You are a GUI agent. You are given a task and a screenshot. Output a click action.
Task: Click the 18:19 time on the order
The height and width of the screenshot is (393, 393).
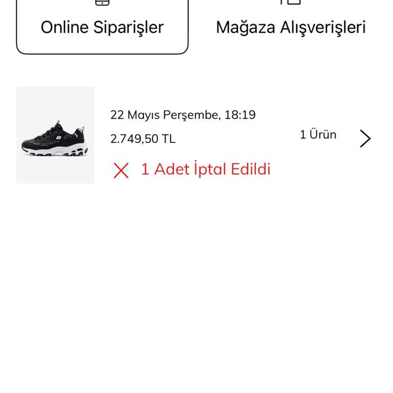point(240,115)
